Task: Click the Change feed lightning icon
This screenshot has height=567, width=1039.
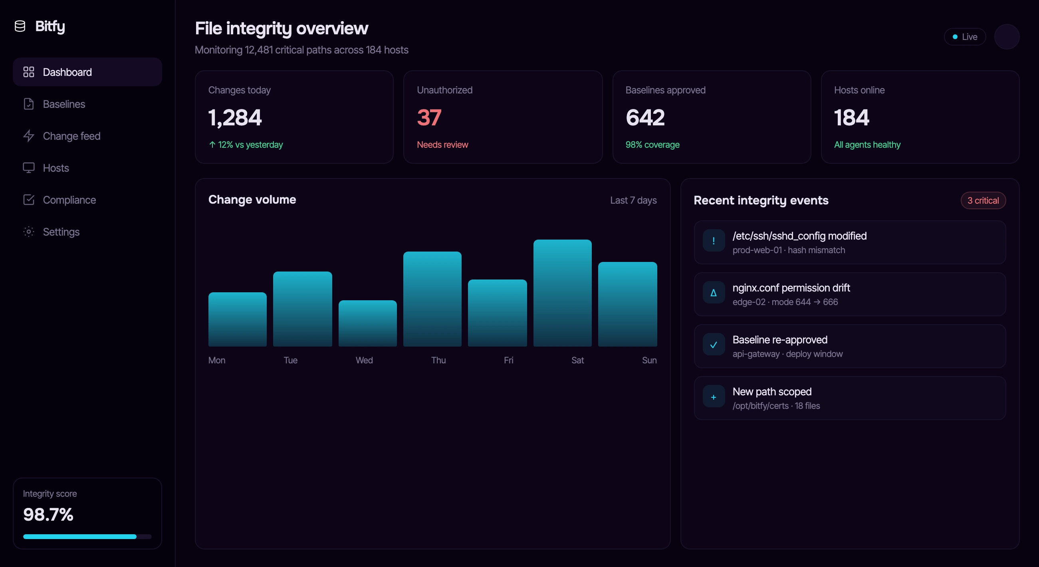Action: pyautogui.click(x=29, y=136)
